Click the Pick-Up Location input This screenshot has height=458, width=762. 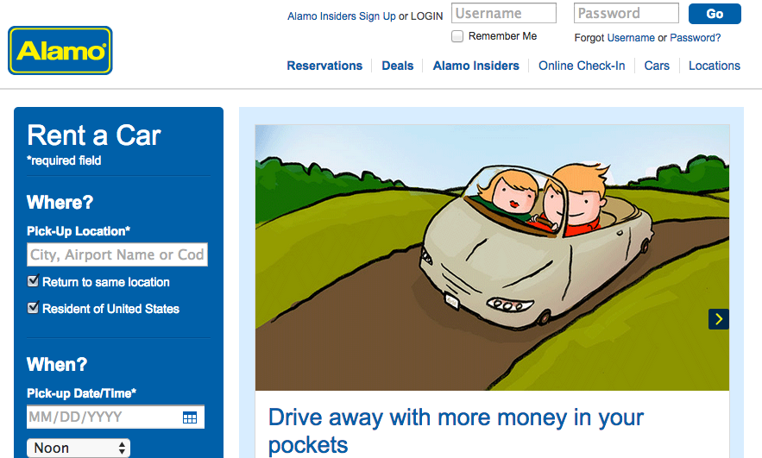pos(117,254)
